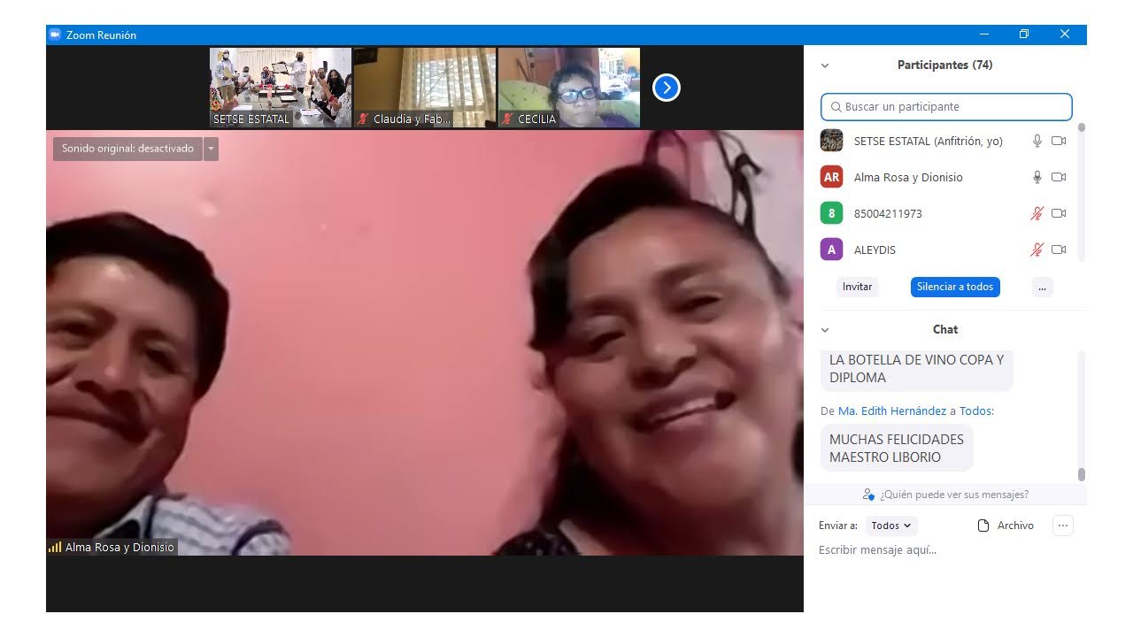
Task: Click muted mic icon on CECILIA thumbnail
Action: 508,119
